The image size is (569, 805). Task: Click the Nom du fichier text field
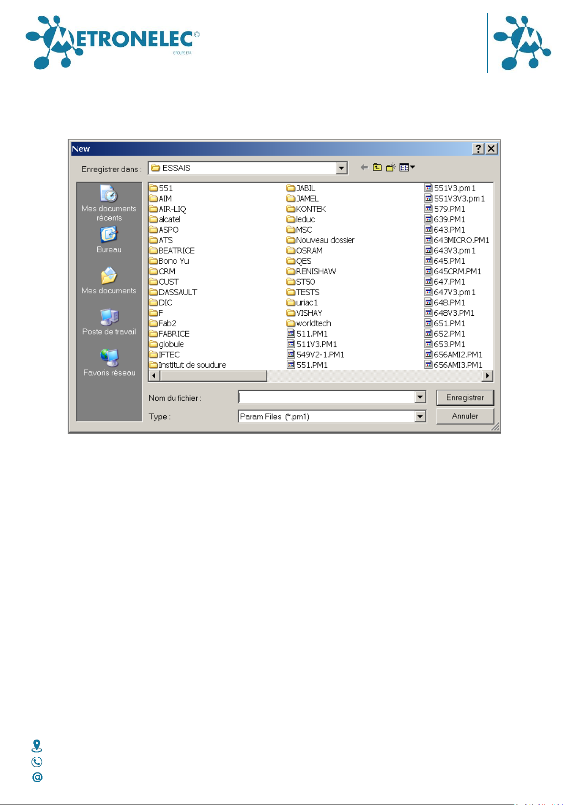[327, 397]
